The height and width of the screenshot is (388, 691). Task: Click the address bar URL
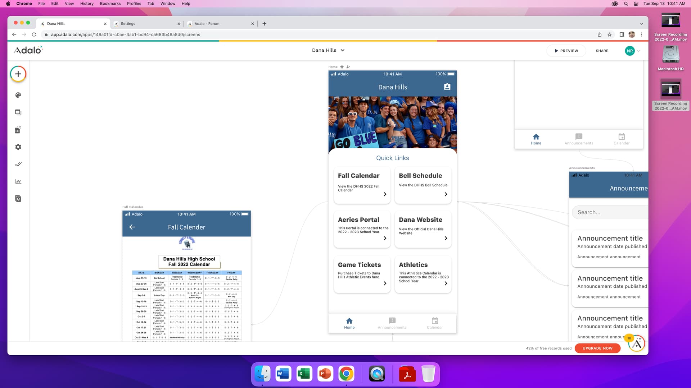pyautogui.click(x=126, y=34)
